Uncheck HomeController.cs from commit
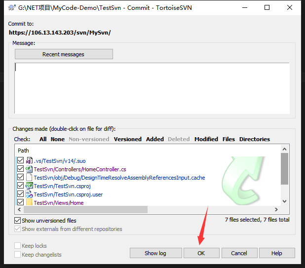This screenshot has height=268, width=305. (x=20, y=169)
